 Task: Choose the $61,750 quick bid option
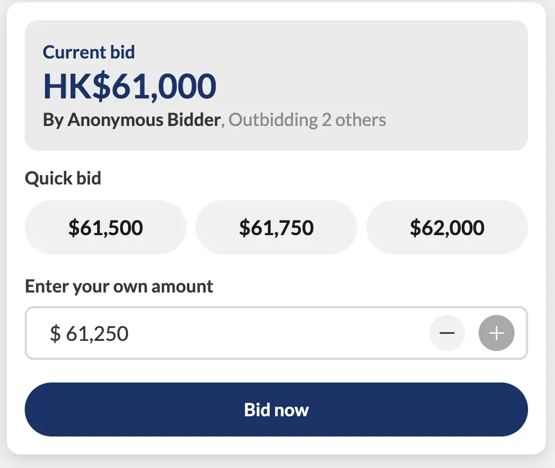276,227
